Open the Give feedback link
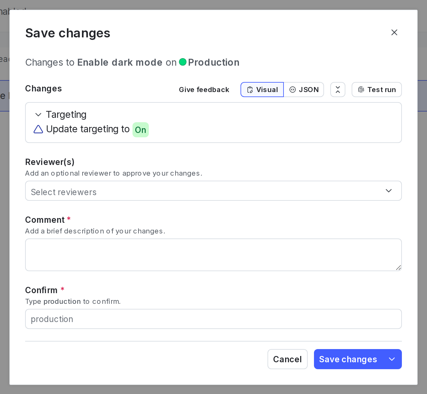This screenshot has width=427, height=394. pyautogui.click(x=204, y=90)
